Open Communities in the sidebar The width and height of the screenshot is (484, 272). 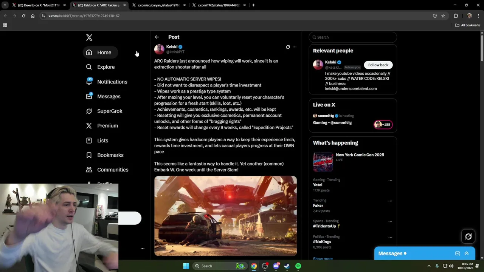pyautogui.click(x=107, y=170)
